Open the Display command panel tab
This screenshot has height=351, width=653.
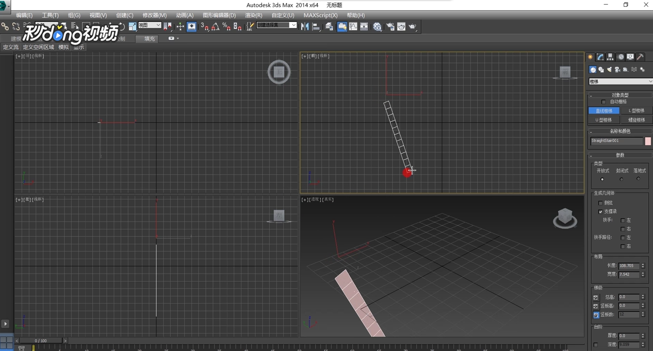tap(630, 57)
